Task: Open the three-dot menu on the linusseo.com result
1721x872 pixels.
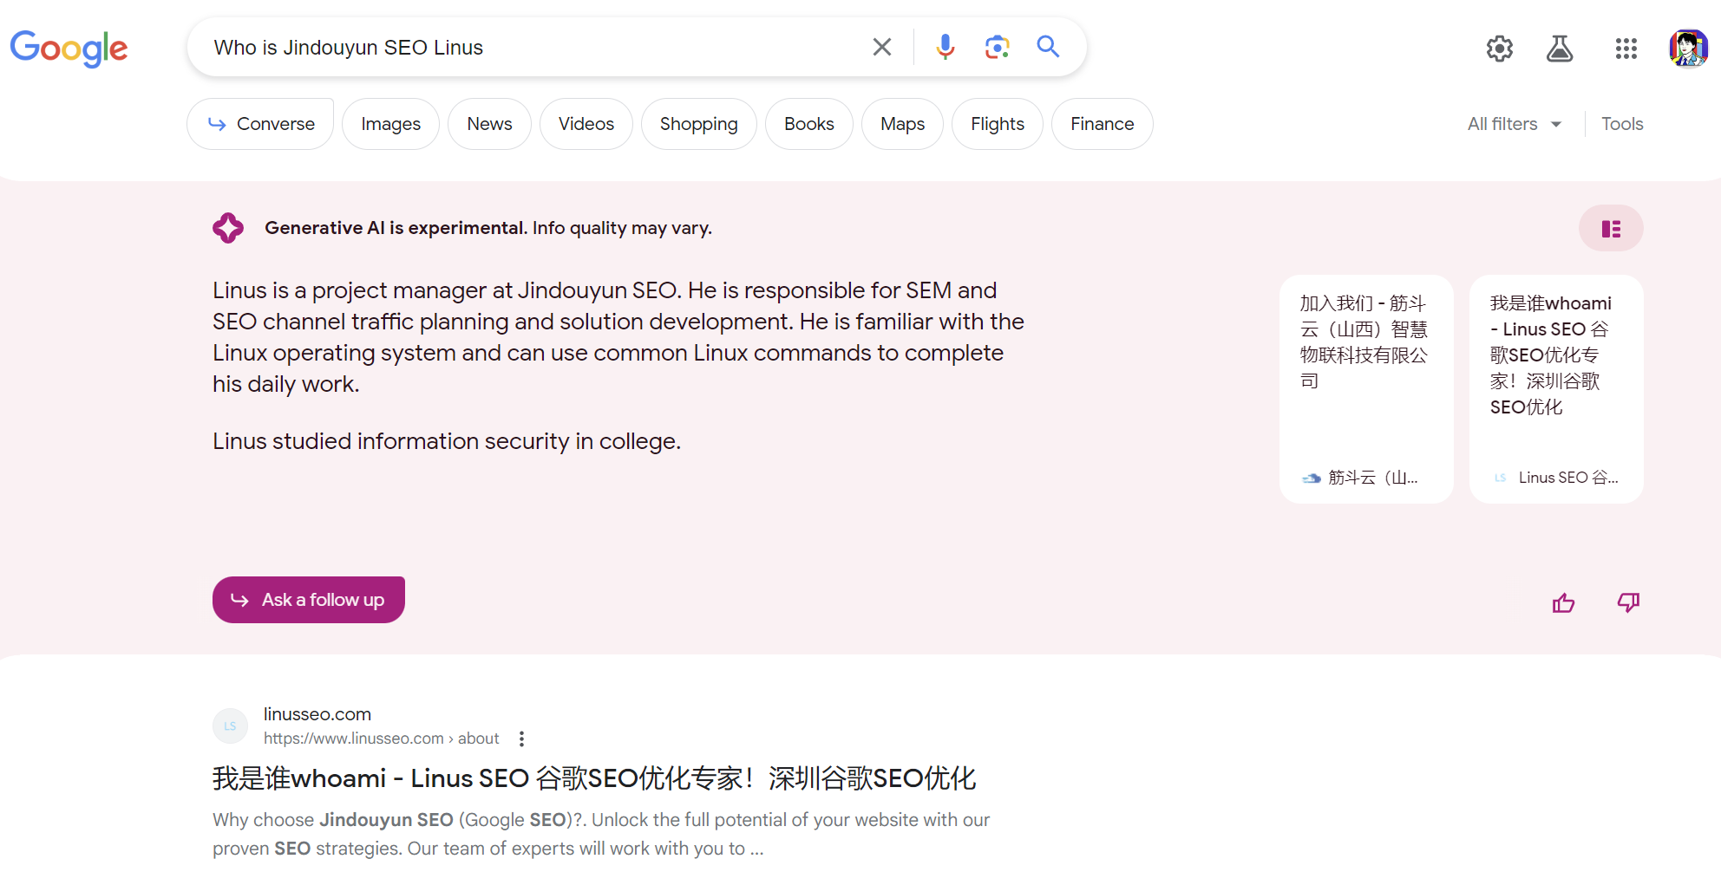Action: [521, 738]
